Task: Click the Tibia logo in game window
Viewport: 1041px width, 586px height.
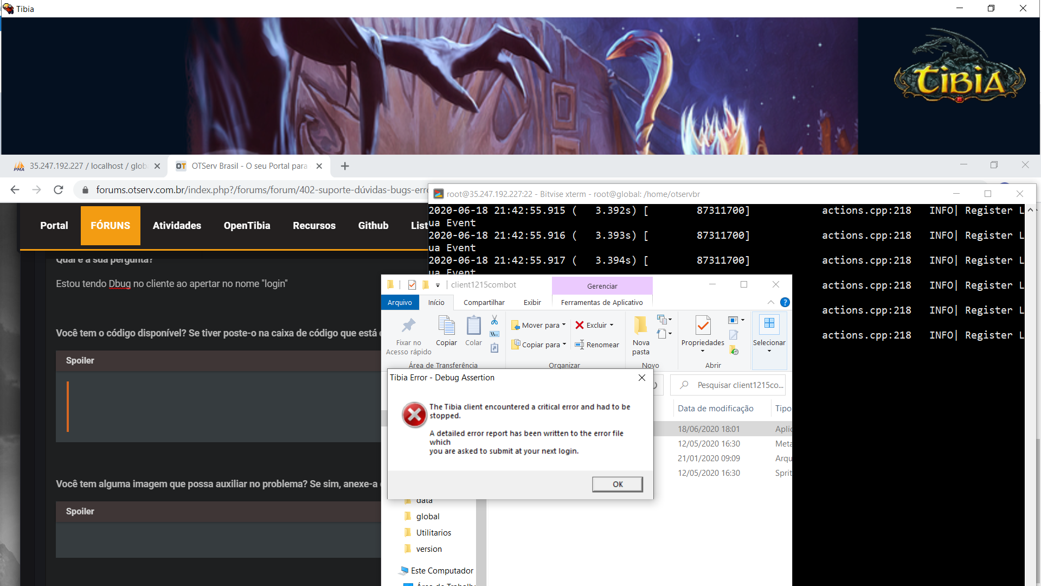Action: [x=959, y=66]
